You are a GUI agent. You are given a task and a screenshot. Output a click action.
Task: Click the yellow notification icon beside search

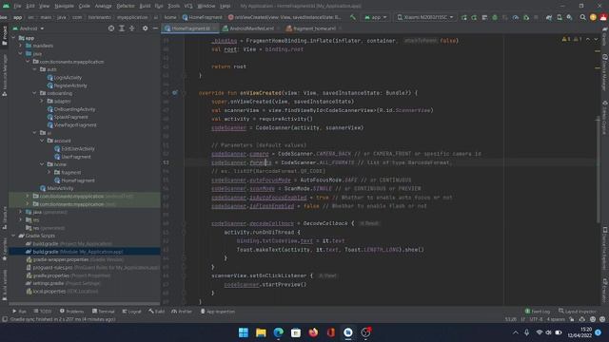(593, 17)
